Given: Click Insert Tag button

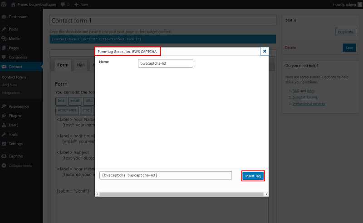Looking at the screenshot, I should [x=253, y=176].
